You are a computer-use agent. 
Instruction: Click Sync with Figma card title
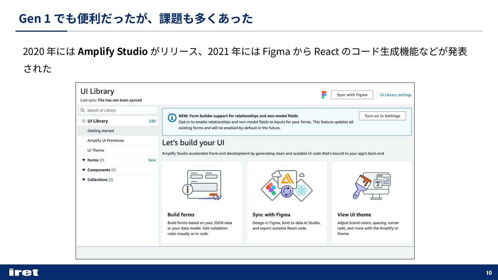271,215
